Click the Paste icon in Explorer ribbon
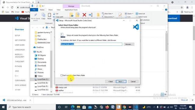 click(x=49, y=16)
